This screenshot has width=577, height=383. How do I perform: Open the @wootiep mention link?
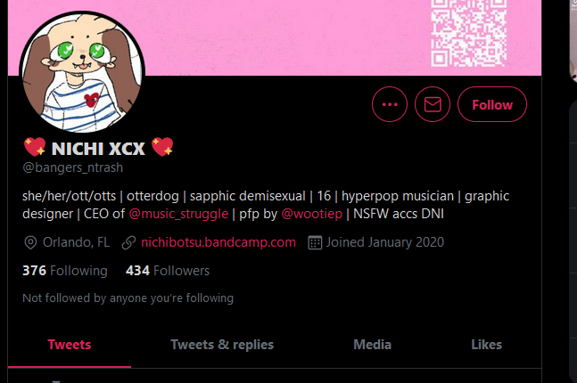[x=311, y=214]
